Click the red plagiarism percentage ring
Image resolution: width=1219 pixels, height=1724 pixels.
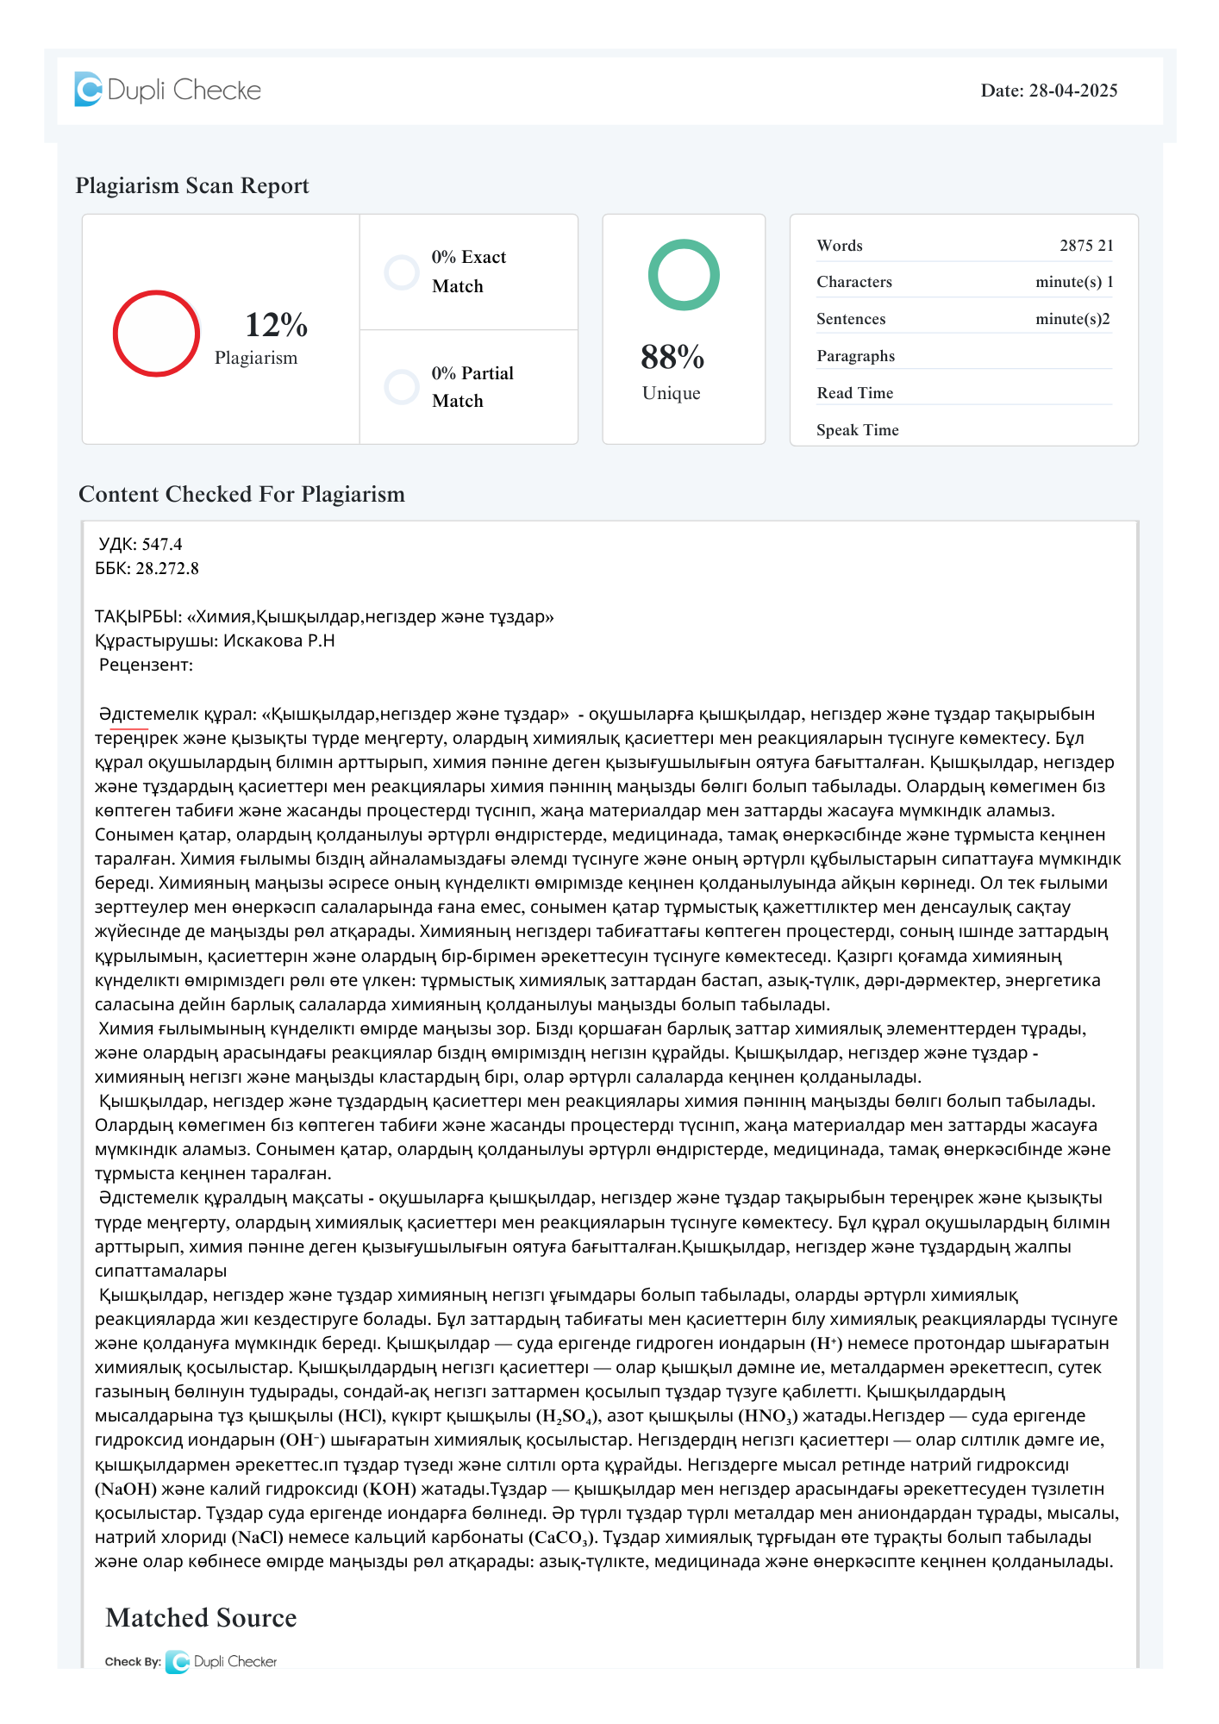pyautogui.click(x=156, y=334)
